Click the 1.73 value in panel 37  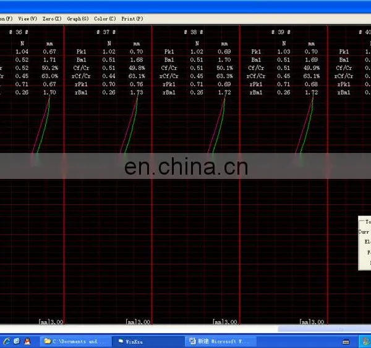coord(137,92)
